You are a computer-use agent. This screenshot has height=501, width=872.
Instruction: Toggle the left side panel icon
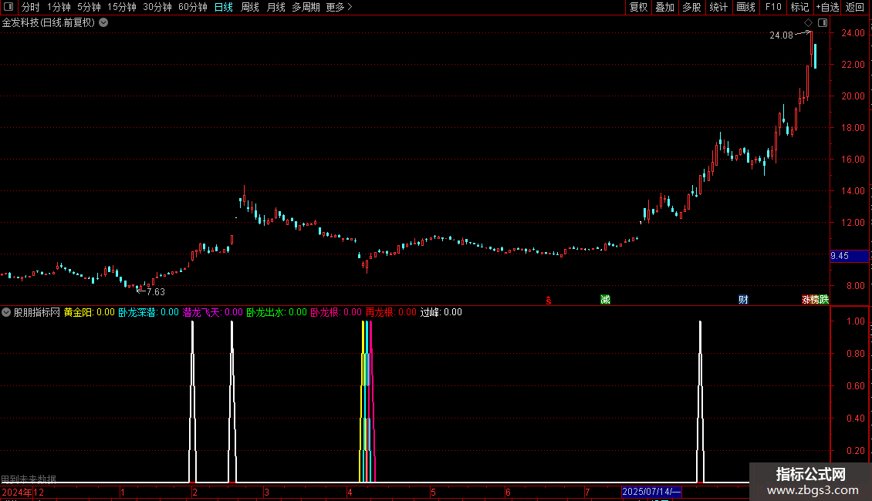8,7
